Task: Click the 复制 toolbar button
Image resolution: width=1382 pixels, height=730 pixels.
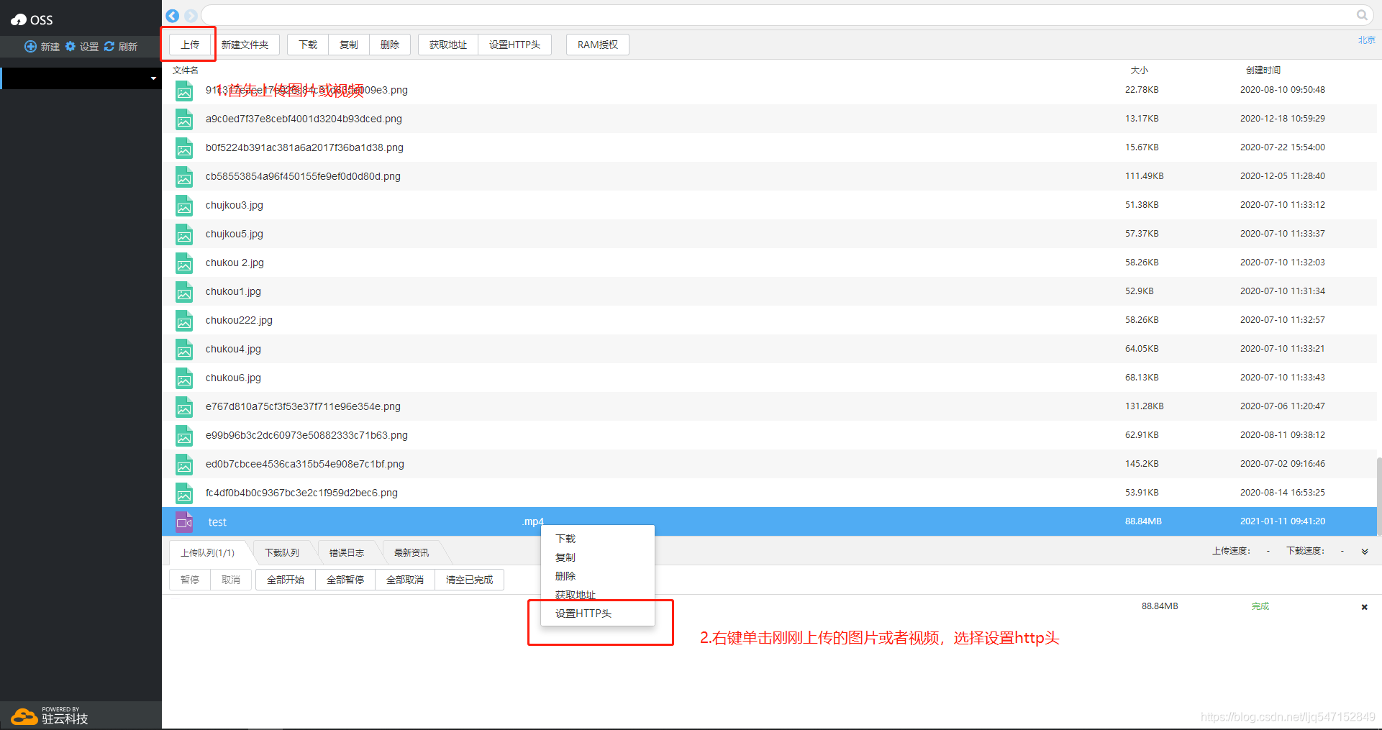Action: [x=349, y=45]
